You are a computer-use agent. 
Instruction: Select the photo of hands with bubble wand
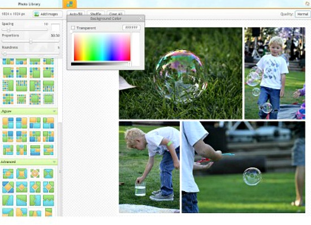click(243, 167)
